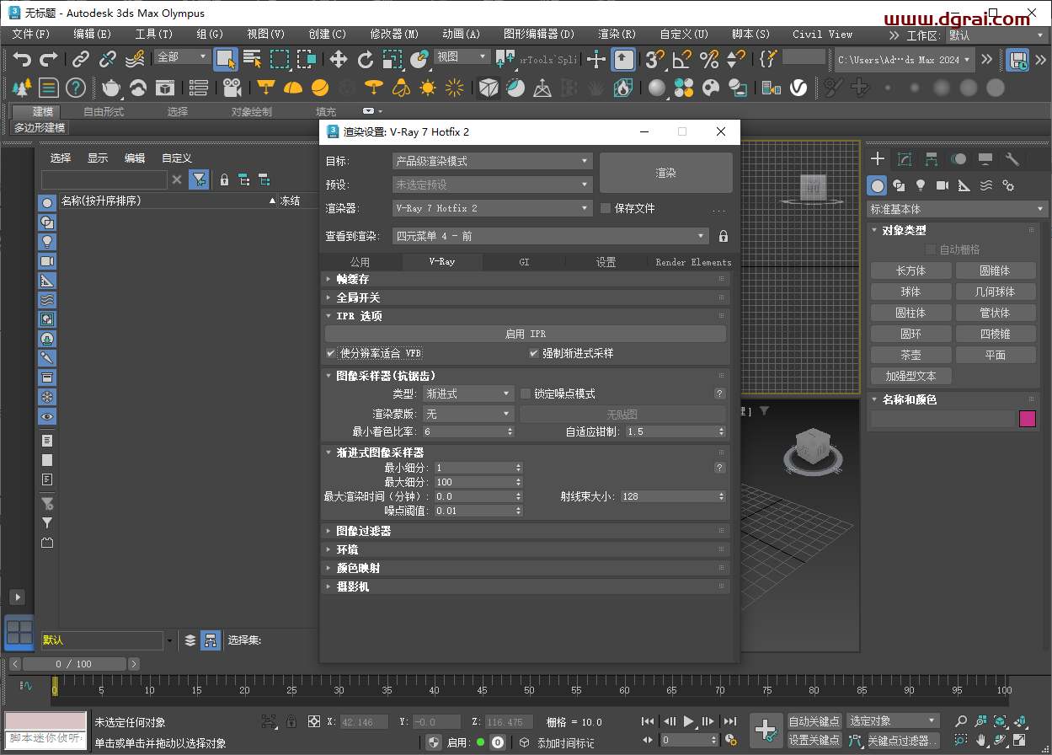Open the Help question mark icon
This screenshot has width=1052, height=755.
click(x=76, y=88)
